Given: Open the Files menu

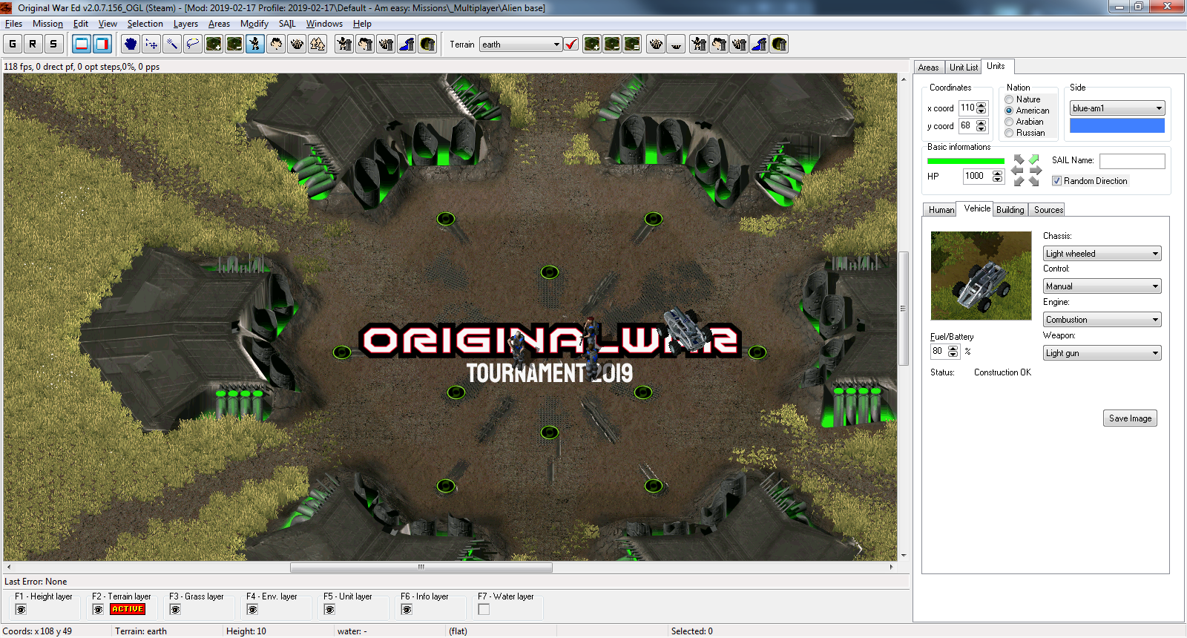Looking at the screenshot, I should tap(13, 24).
